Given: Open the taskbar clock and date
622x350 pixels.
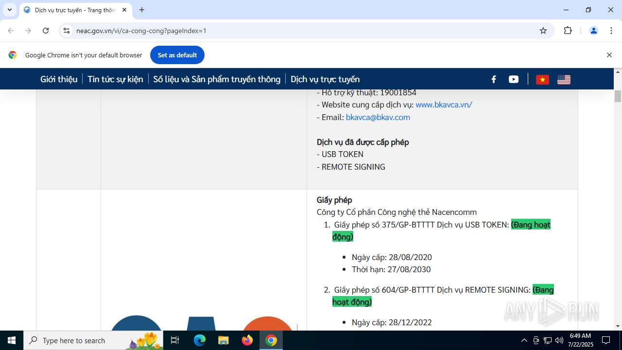Looking at the screenshot, I should [581, 340].
